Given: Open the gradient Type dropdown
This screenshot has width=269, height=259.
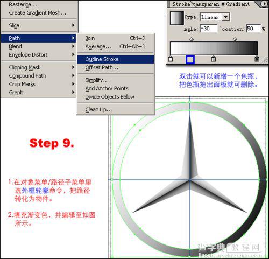Looking at the screenshot, I should click(215, 17).
